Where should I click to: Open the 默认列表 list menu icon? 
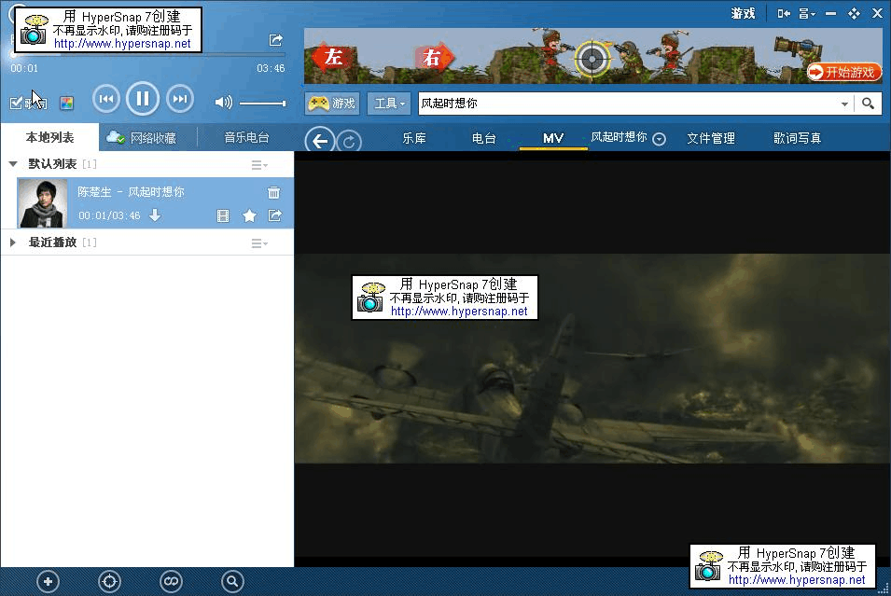pos(259,165)
